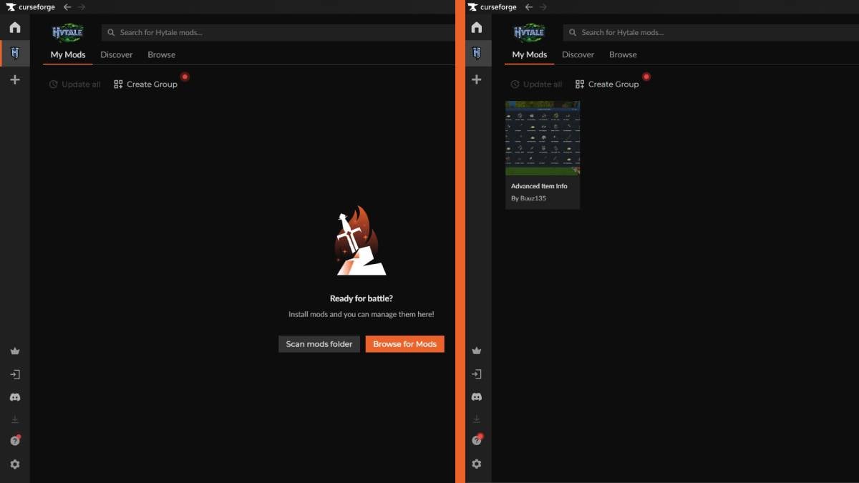This screenshot has height=483, width=859.
Task: Select the Hytale game icon in left sidebar
Action: tap(14, 54)
